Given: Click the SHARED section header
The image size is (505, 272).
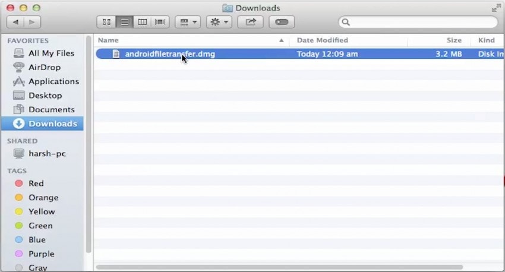Looking at the screenshot, I should coord(22,141).
